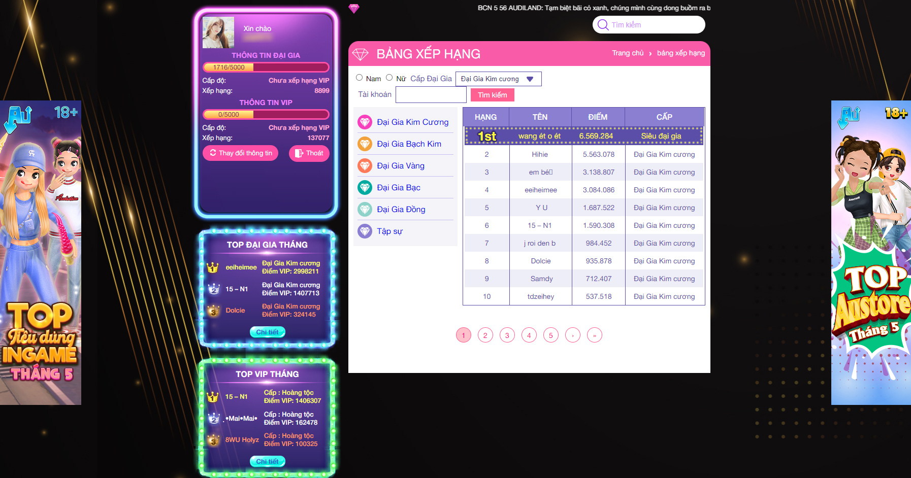Click the search magnifier icon
The height and width of the screenshot is (478, 911).
coord(603,25)
